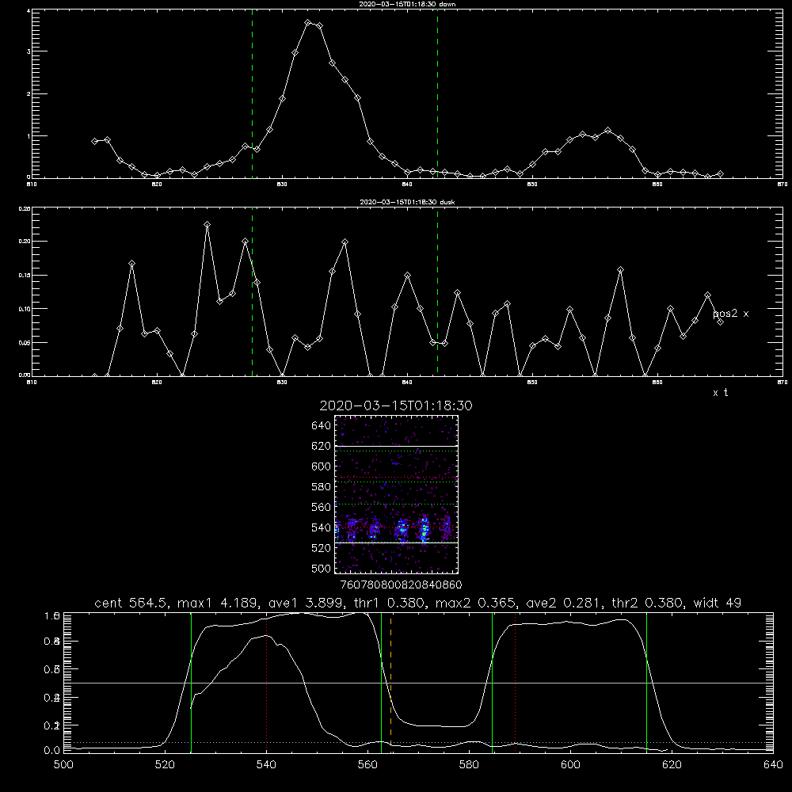Click the '600' x-axis label of bottom plot
Viewport: 792px width, 792px height.
tap(571, 765)
